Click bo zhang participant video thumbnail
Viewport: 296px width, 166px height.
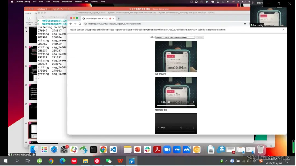pos(268,17)
